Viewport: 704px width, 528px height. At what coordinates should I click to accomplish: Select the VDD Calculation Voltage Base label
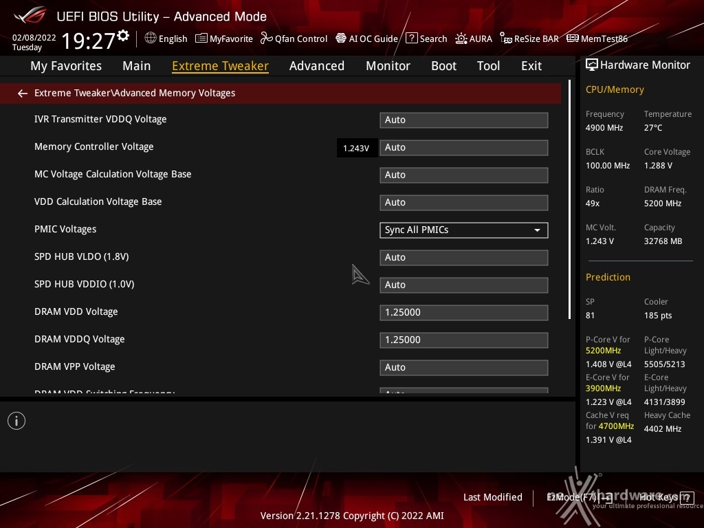coord(98,201)
